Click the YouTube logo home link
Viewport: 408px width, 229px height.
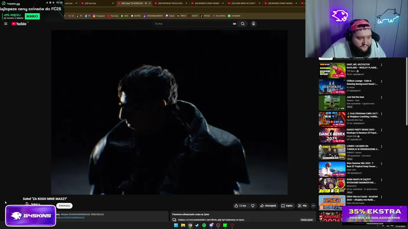19,24
